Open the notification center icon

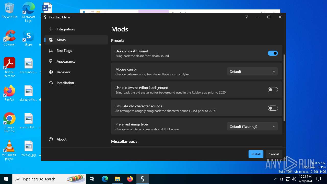pyautogui.click(x=319, y=179)
